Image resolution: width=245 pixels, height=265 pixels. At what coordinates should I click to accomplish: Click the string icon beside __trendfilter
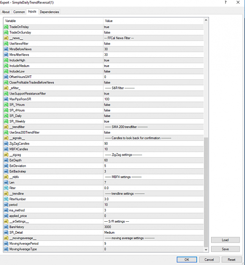click(6, 127)
